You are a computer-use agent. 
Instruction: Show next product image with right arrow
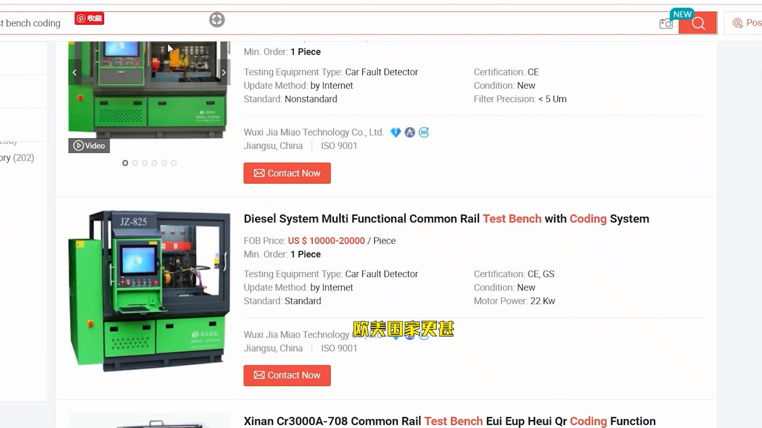[224, 72]
